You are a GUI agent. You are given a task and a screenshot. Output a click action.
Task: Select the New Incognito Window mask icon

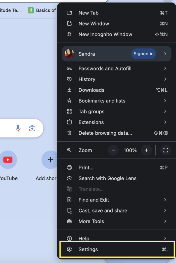pos(69,34)
